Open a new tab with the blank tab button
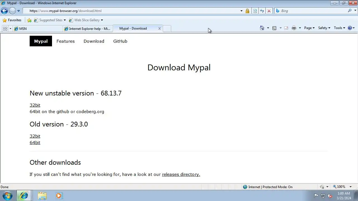The image size is (358, 201). tap(167, 29)
